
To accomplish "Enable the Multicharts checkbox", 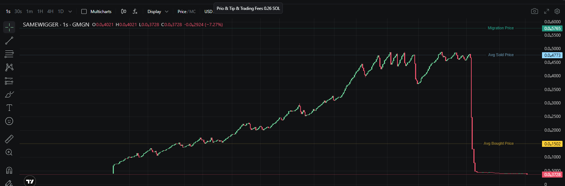I will click(x=84, y=12).
